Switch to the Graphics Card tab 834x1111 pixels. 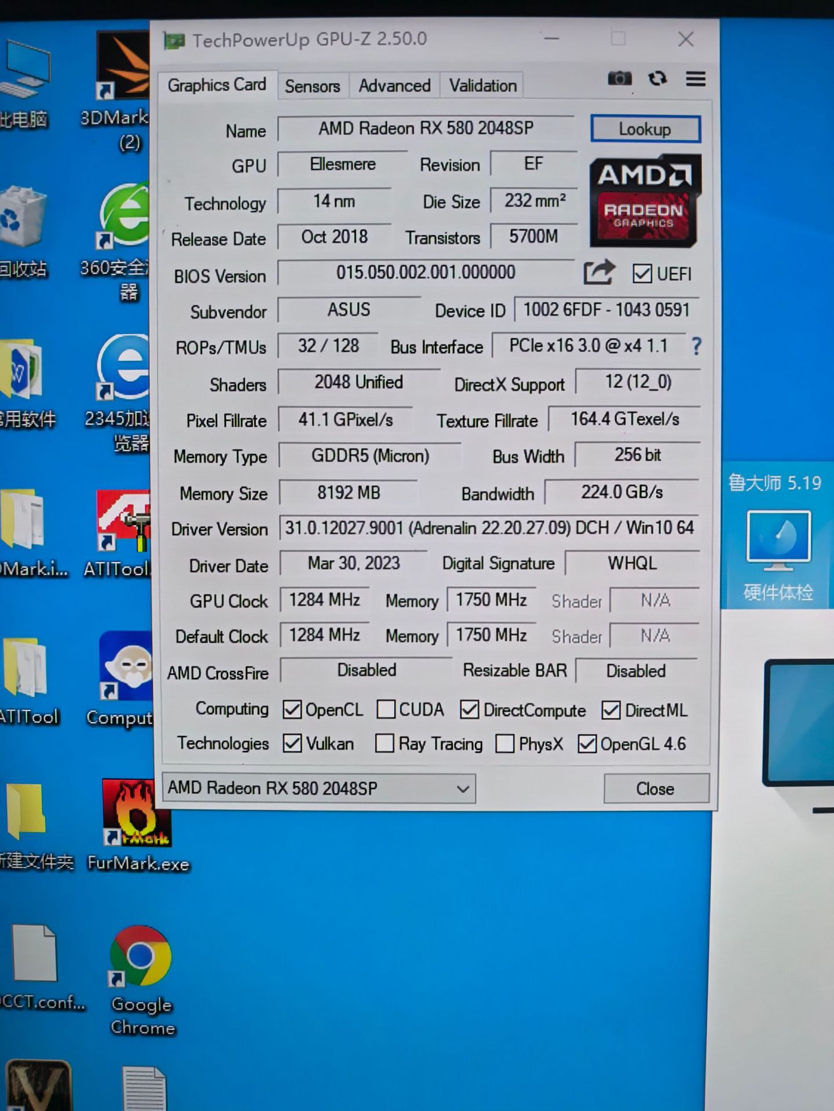[x=217, y=85]
